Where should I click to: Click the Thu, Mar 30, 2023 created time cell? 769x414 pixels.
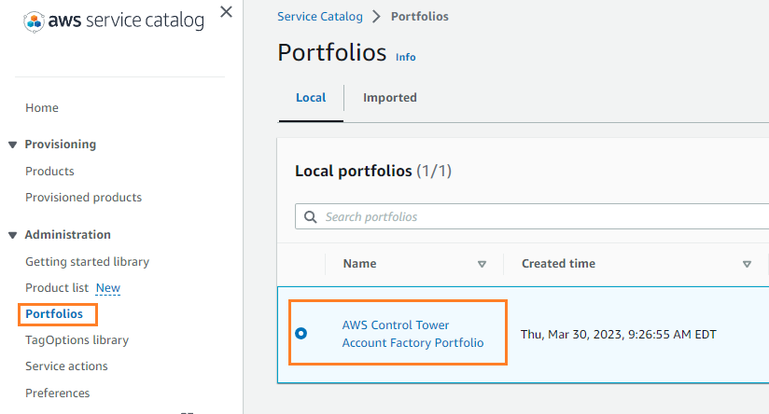(619, 334)
